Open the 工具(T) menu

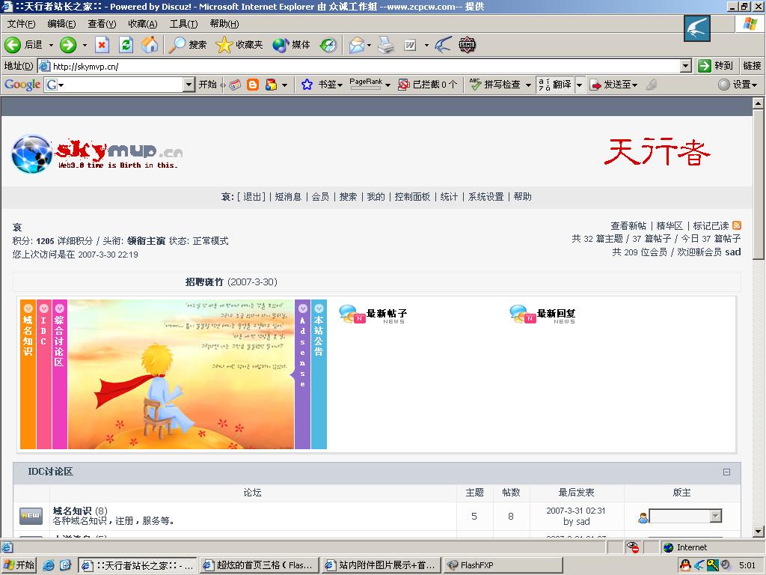point(184,24)
